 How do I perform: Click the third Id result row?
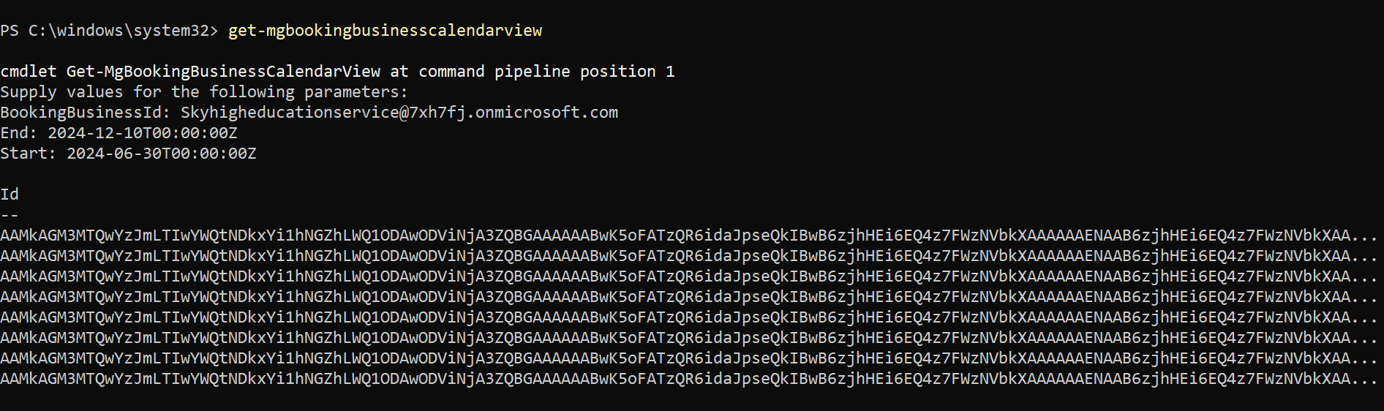tap(688, 276)
